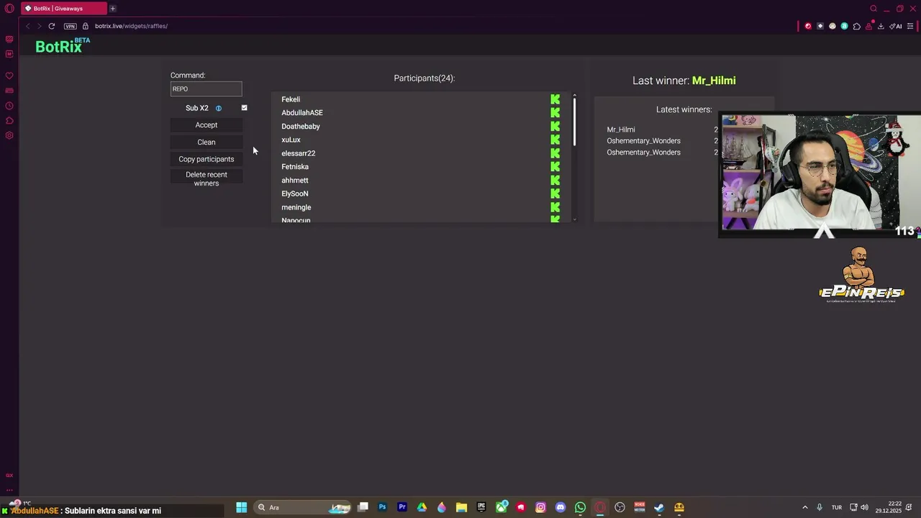Select participant ElySooN
The width and height of the screenshot is (921, 518).
(295, 194)
